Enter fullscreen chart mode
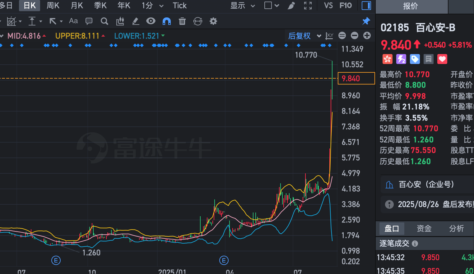This screenshot has width=474, height=274. point(308,6)
